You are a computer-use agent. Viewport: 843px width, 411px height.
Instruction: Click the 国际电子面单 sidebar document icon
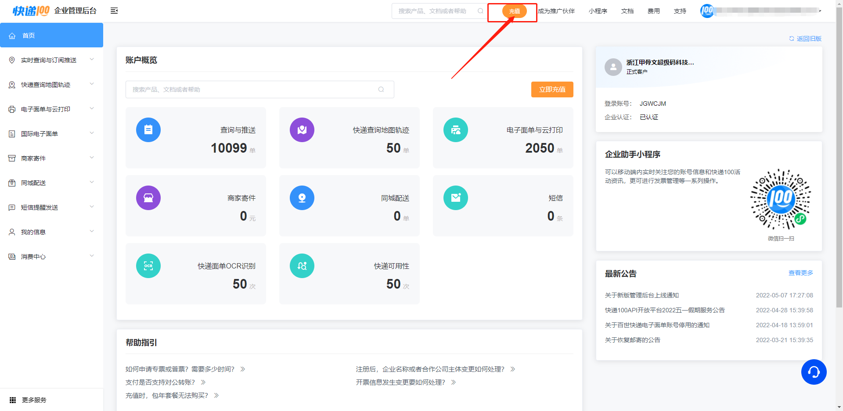coord(12,134)
